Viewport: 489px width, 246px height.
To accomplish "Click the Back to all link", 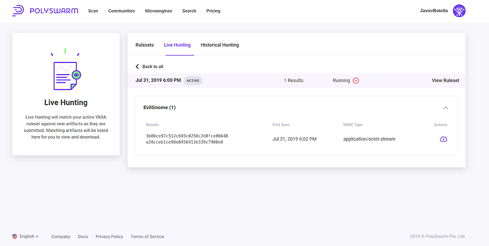I will coord(152,67).
